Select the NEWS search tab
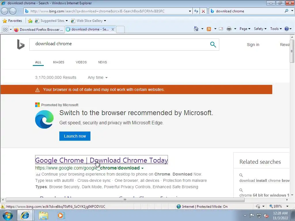The height and width of the screenshot is (221, 295). tap(102, 62)
